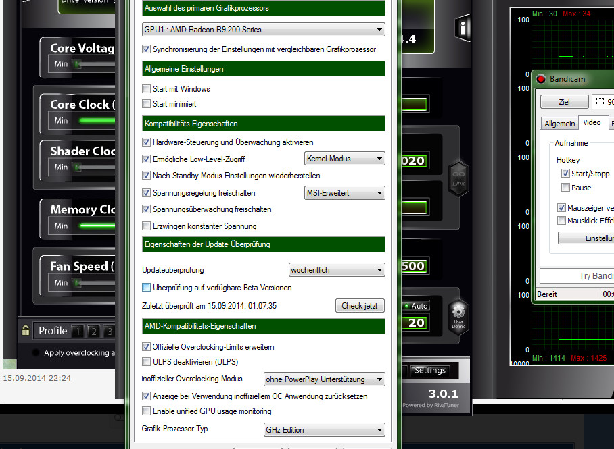Click the red Bandicam record icon

tap(541, 79)
